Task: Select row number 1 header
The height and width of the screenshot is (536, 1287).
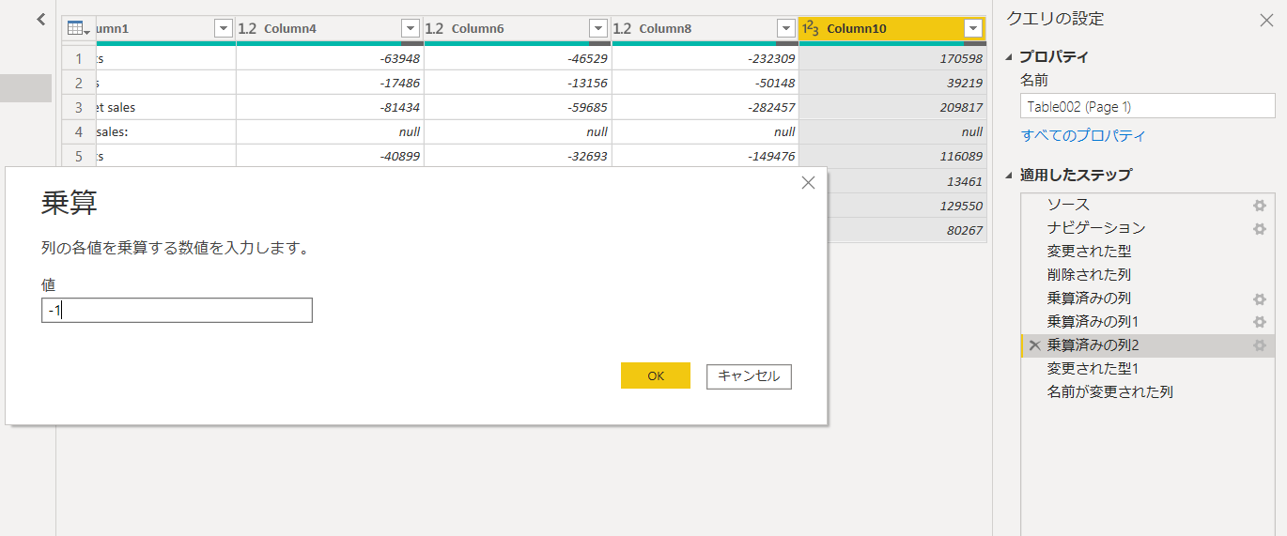Action: point(79,58)
